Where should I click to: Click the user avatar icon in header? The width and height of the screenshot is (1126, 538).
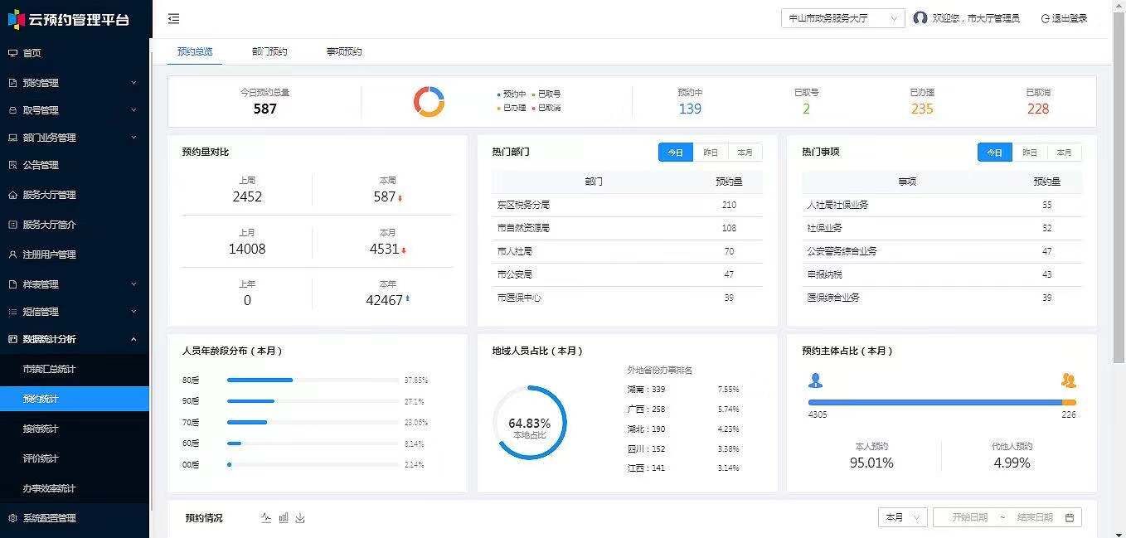click(920, 17)
